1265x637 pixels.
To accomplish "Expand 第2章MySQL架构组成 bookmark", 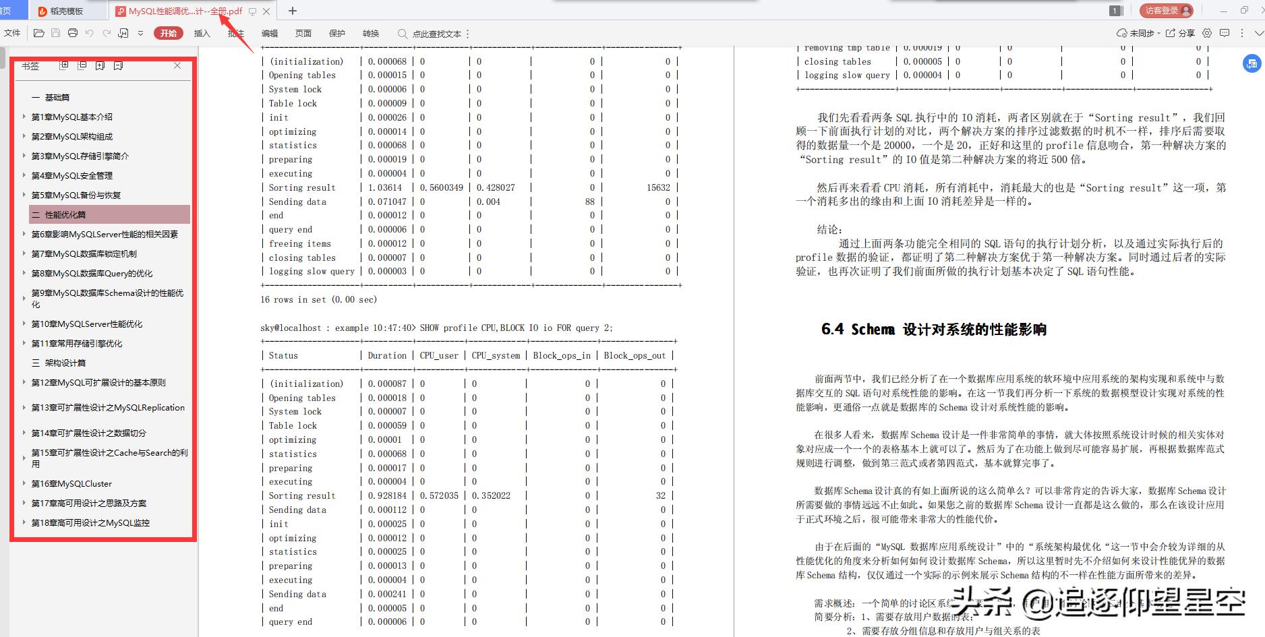I will (24, 136).
